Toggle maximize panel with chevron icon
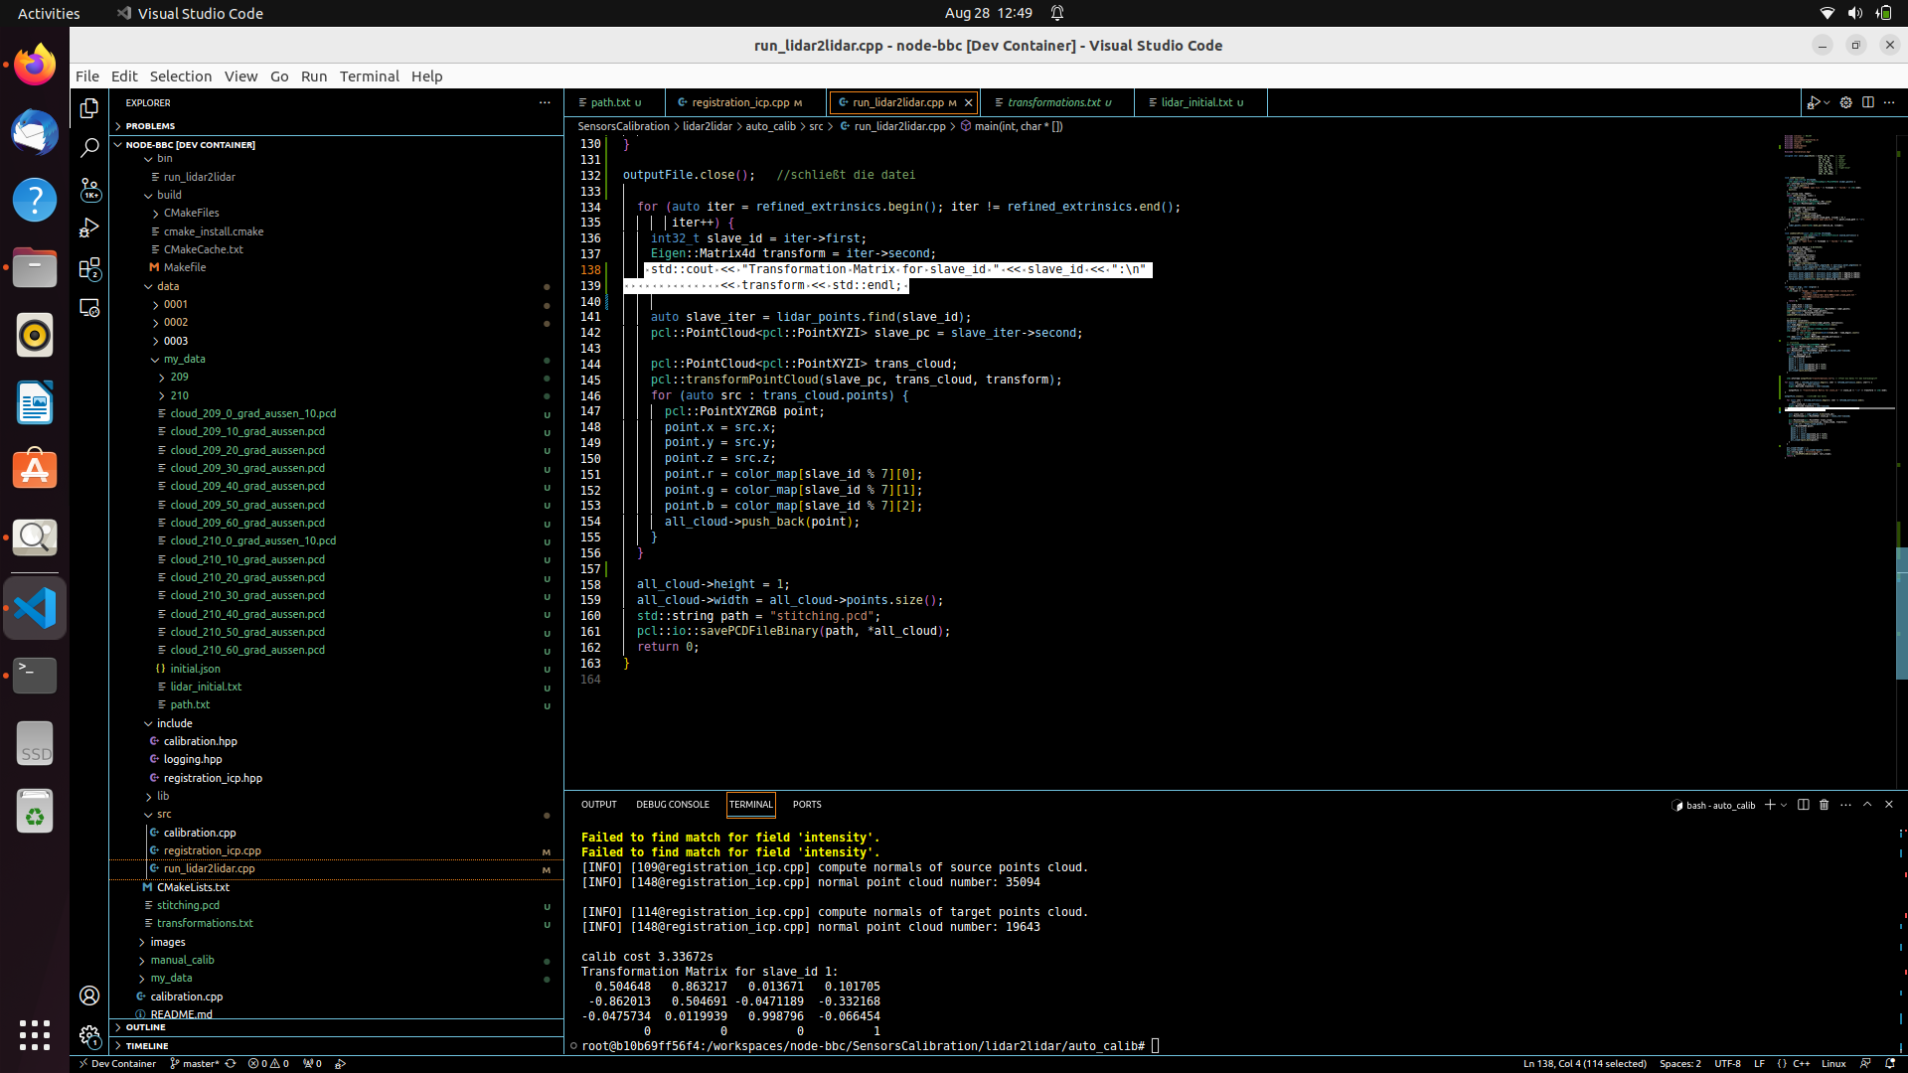The image size is (1908, 1073). coord(1868,805)
